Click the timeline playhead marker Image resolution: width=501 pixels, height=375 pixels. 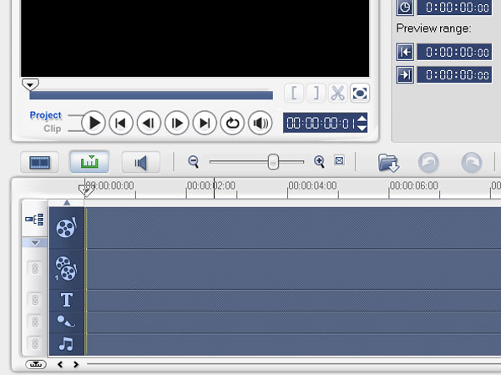click(x=85, y=190)
